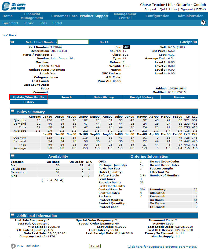Click the L12 column header

(x=195, y=117)
